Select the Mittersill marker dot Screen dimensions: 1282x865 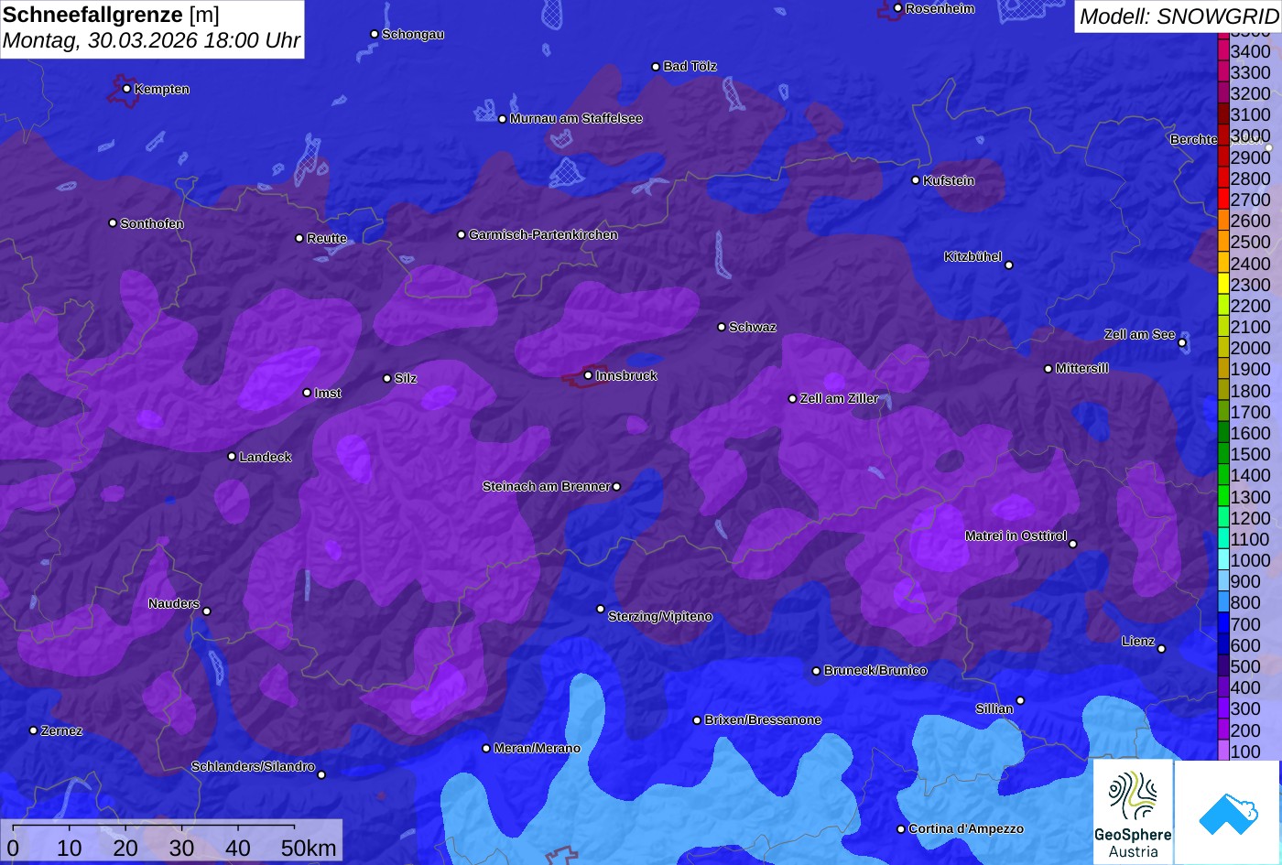1048,369
